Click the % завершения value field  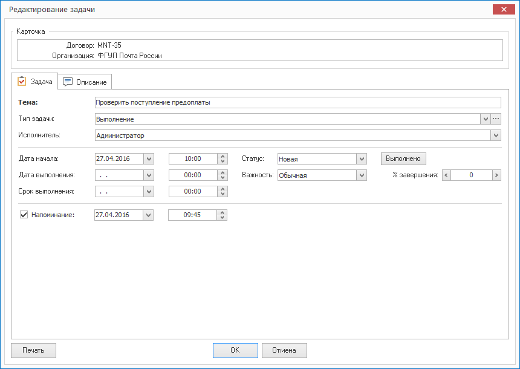(x=471, y=175)
